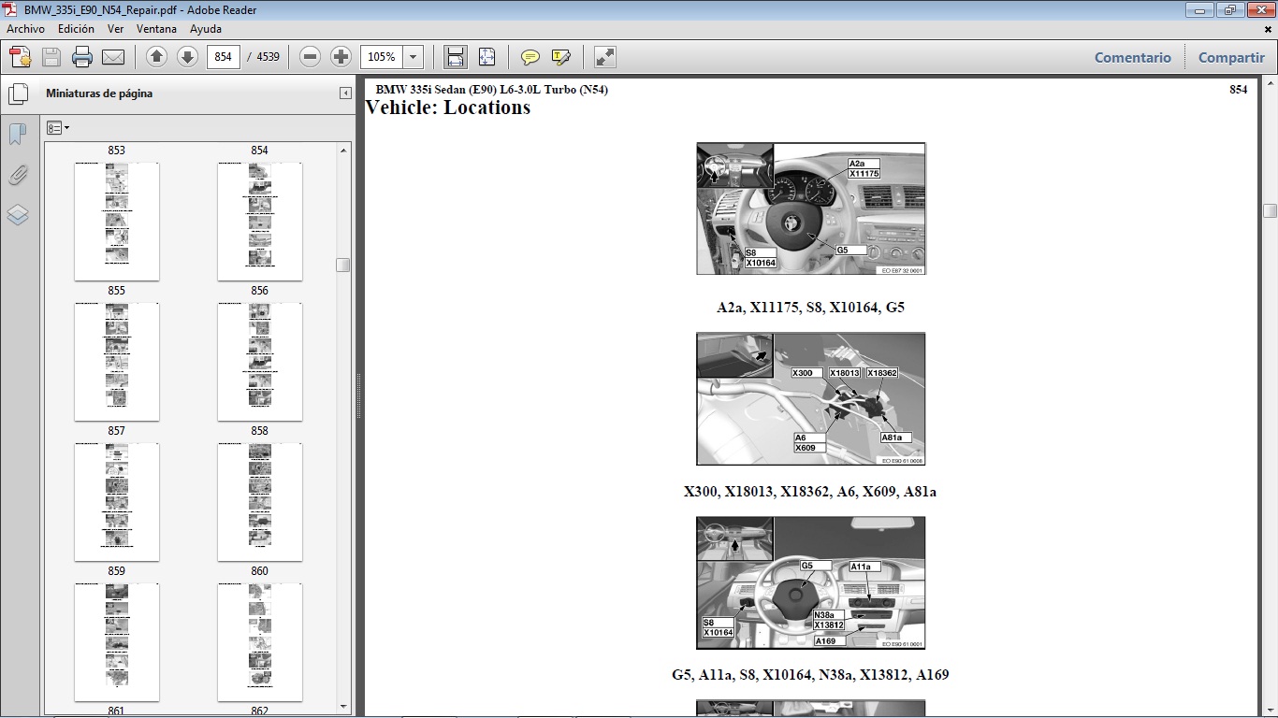Click caption starting with G5, A11a, S8
This screenshot has height=718, width=1278.
(x=810, y=675)
